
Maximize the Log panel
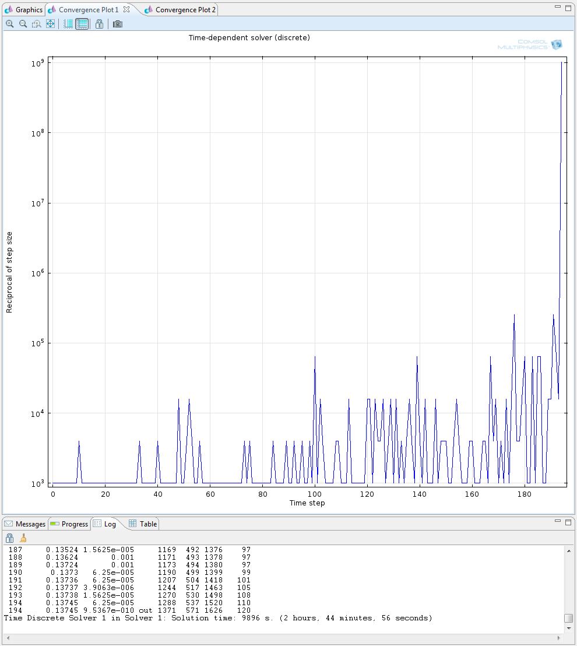tap(568, 522)
